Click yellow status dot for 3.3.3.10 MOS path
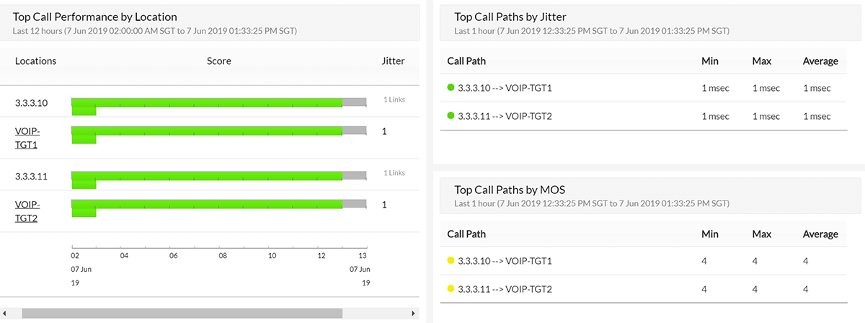The width and height of the screenshot is (865, 323). [451, 260]
